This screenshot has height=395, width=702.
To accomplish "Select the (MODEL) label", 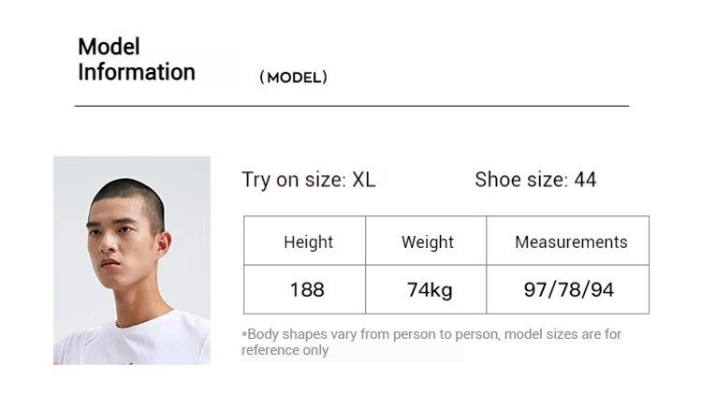I will [x=293, y=78].
